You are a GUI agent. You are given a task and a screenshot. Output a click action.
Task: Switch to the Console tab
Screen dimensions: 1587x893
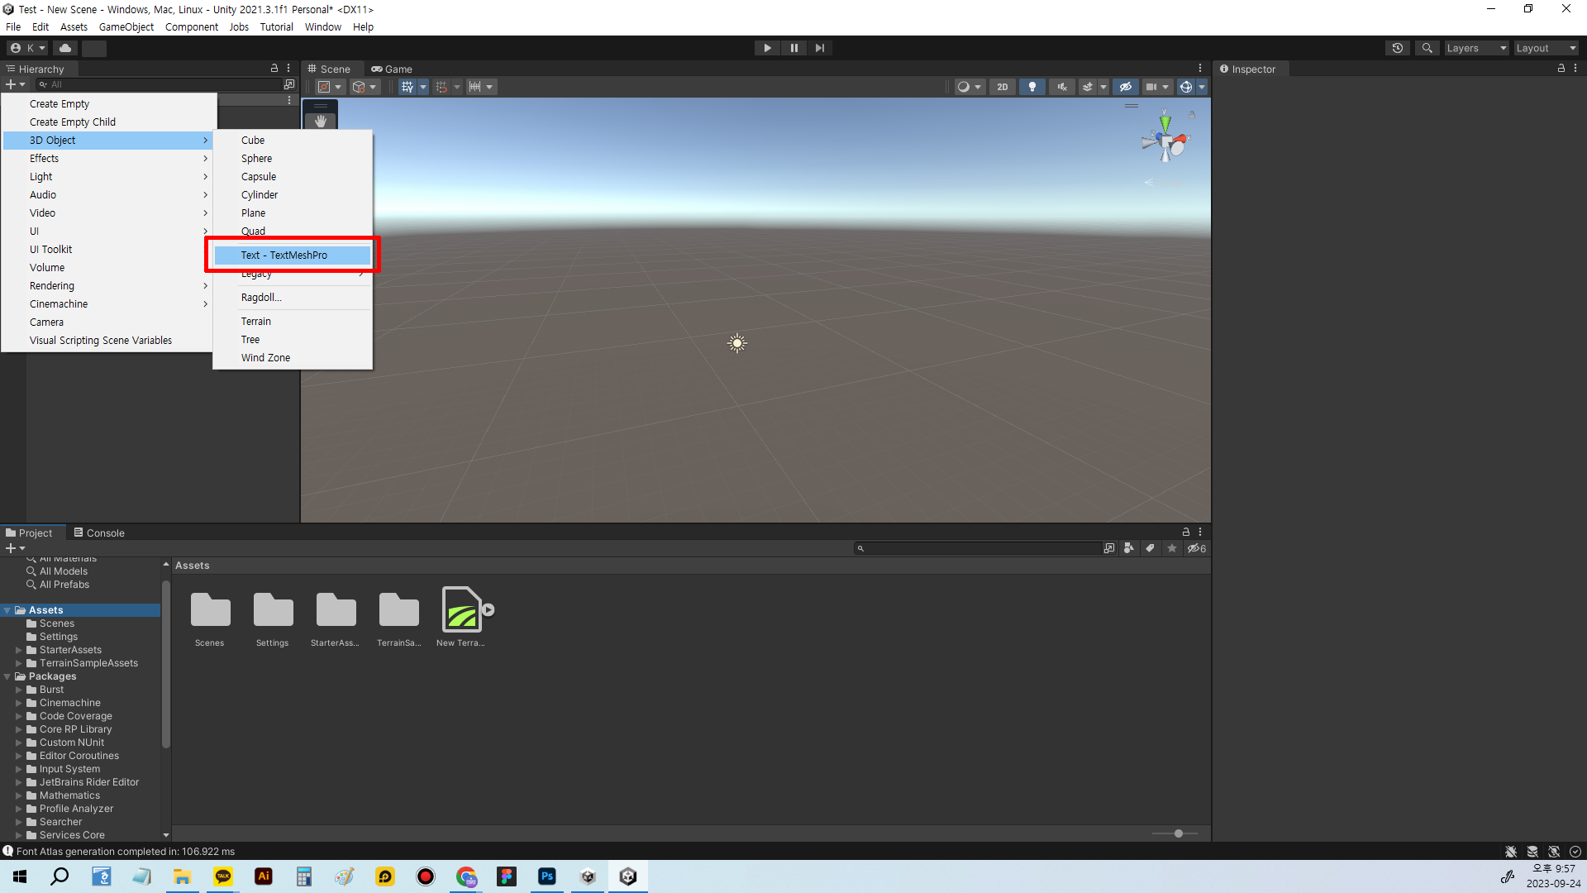(99, 532)
